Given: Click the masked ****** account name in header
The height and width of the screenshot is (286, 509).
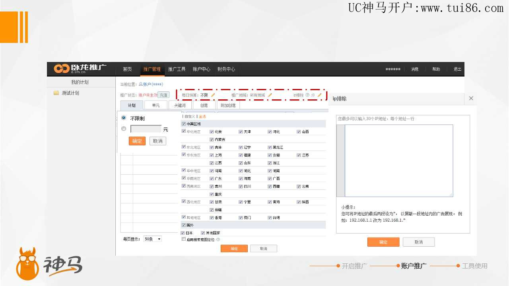Looking at the screenshot, I should pos(393,70).
